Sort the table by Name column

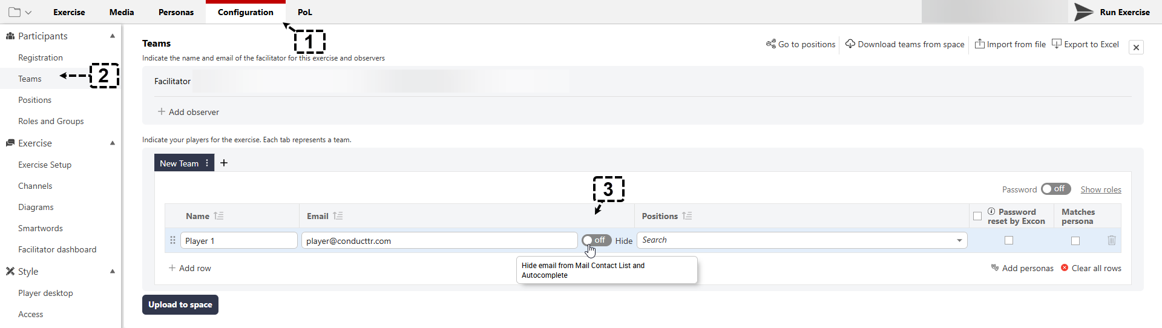(218, 216)
